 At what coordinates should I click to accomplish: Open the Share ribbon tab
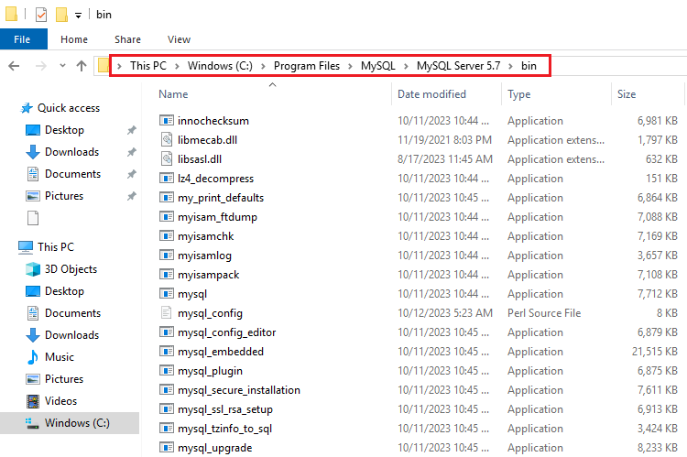click(127, 39)
